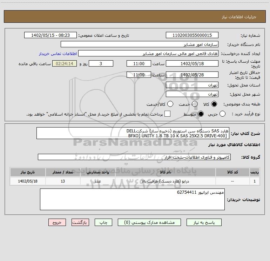Click the بازگشت back button
The image size is (270, 261).
[x=80, y=222]
